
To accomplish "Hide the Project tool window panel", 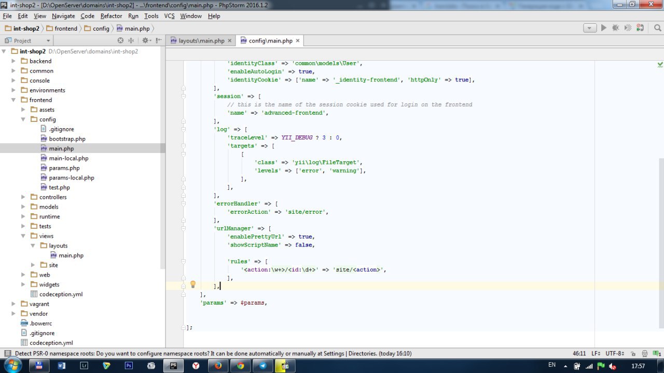I will 159,40.
